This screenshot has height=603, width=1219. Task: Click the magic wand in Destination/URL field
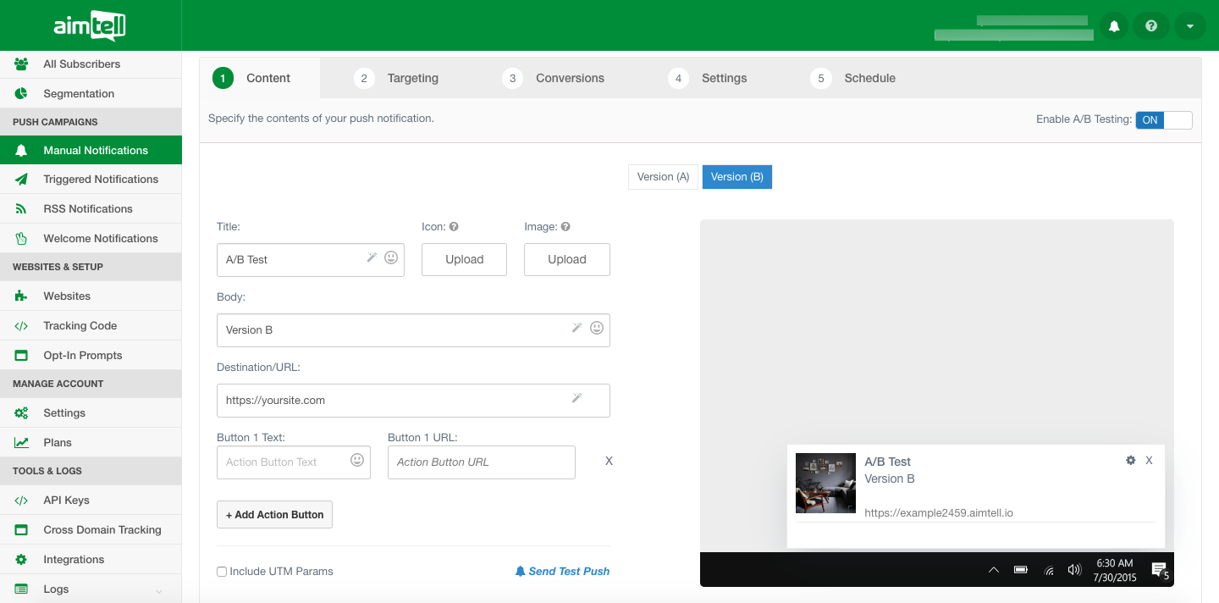point(577,398)
